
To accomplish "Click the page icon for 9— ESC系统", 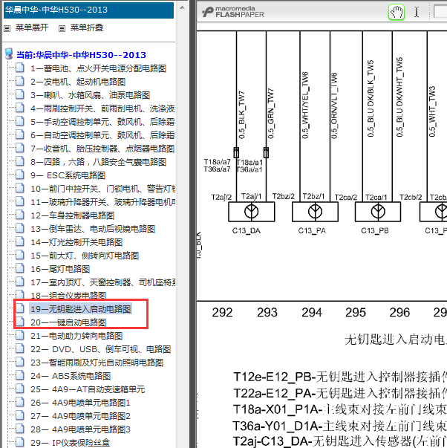I will [20, 175].
